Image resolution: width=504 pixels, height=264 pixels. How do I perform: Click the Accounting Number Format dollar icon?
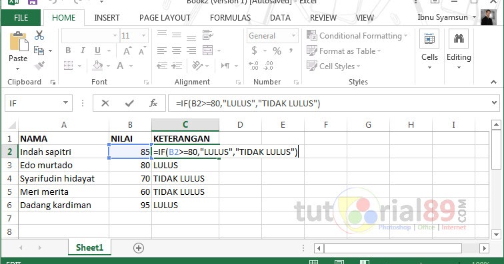point(254,51)
